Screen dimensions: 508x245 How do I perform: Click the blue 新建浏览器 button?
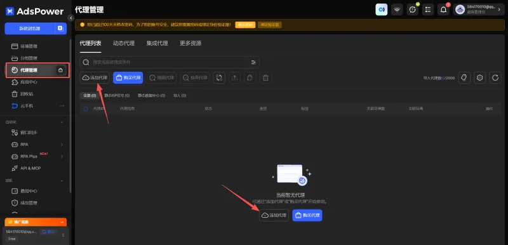click(x=30, y=29)
